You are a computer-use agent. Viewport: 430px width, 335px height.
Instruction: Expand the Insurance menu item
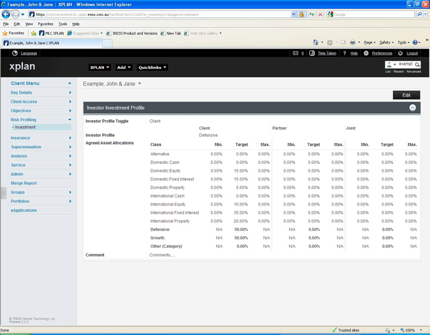point(41,138)
